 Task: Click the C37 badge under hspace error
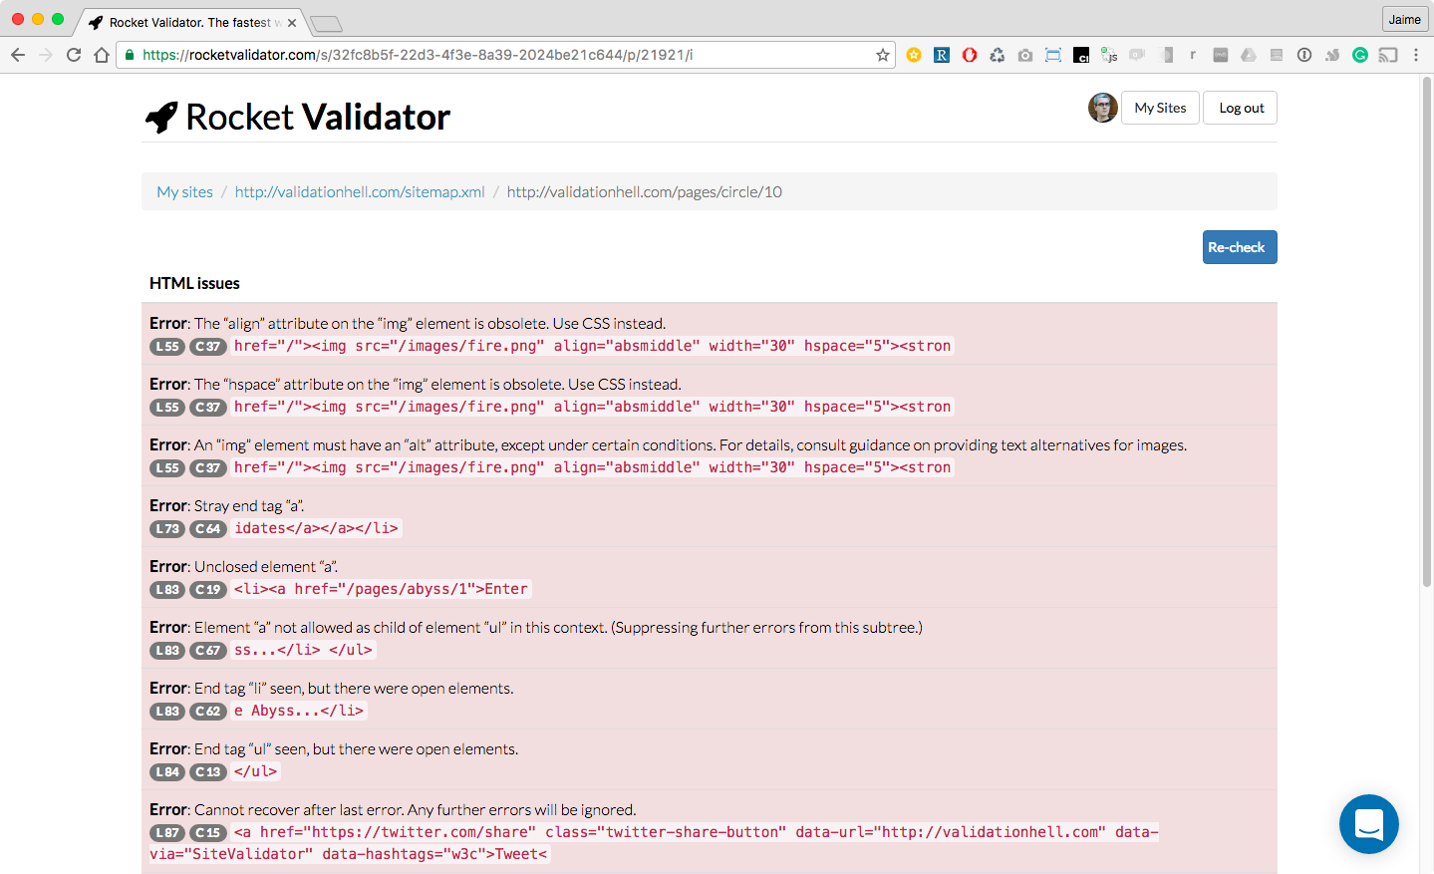pyautogui.click(x=208, y=408)
